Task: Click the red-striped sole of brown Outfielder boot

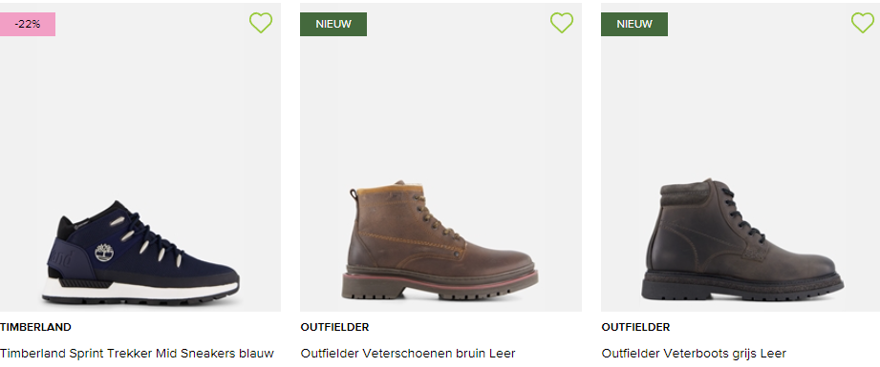Action: coord(440,282)
